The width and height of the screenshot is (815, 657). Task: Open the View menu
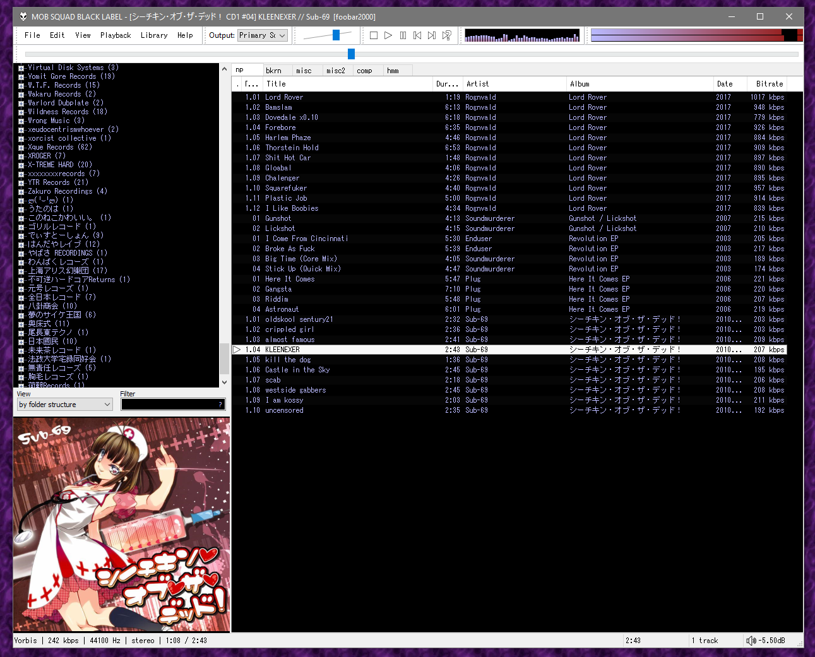83,35
